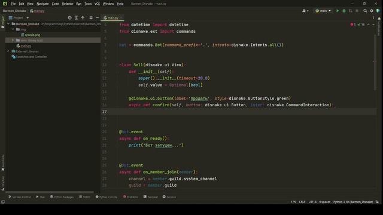Image resolution: width=383 pixels, height=215 pixels.
Task: Click Collapse All icon in Project panel
Action: click(83, 18)
